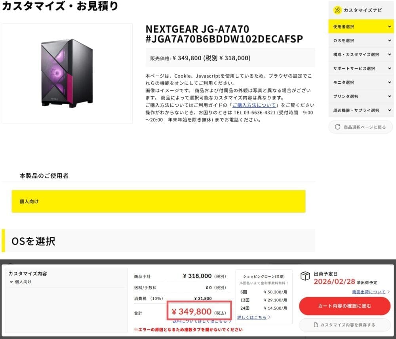Viewport: 396px width, 339px height.
Task: Open the 送料について詳しくはこちら link
Action: point(200,321)
